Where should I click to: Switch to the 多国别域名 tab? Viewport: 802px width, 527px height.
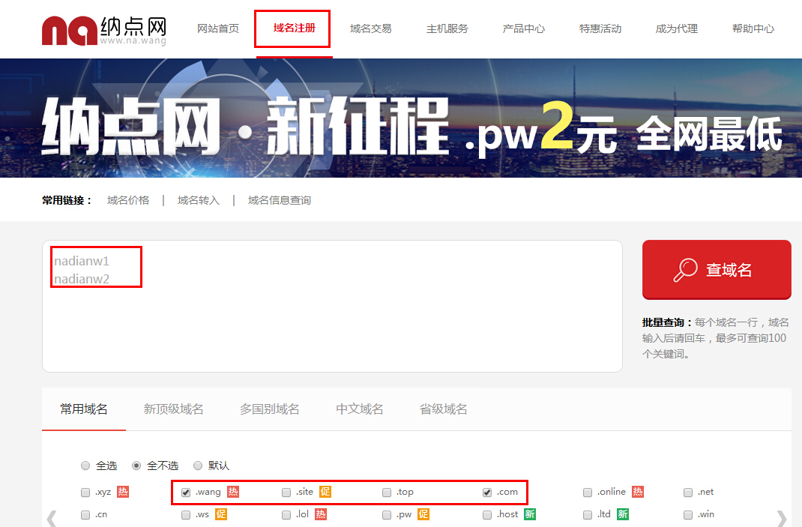[270, 409]
